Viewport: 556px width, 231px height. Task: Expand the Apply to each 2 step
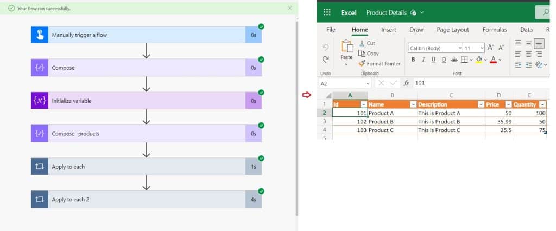[x=147, y=200]
